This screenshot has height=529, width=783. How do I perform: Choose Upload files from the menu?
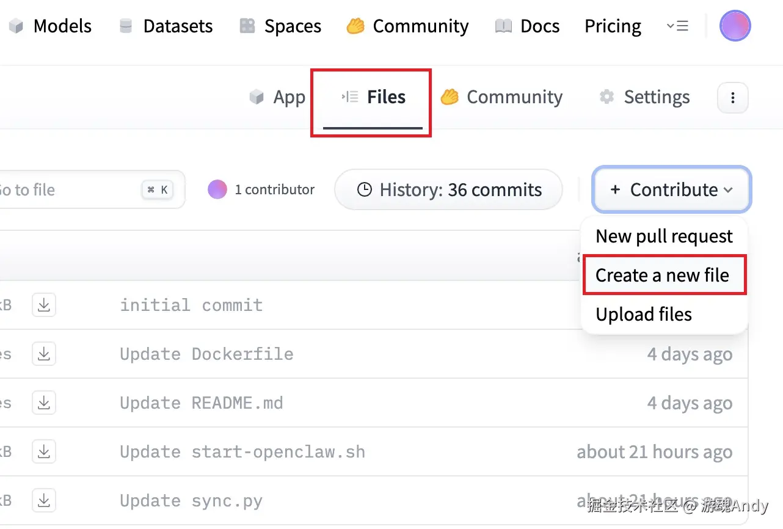pyautogui.click(x=644, y=315)
